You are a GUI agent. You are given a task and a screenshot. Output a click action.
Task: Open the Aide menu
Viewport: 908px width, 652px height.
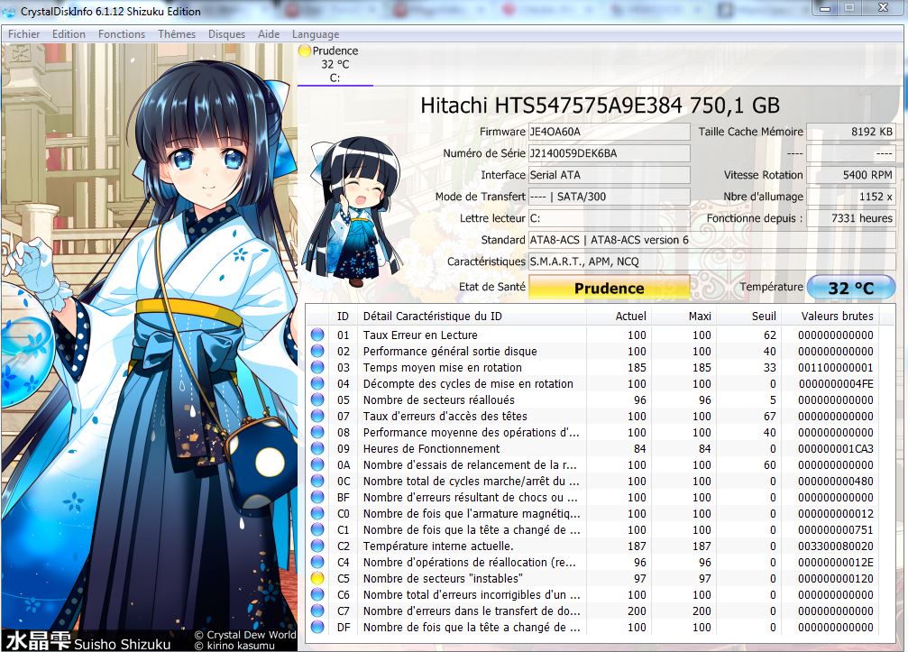269,34
